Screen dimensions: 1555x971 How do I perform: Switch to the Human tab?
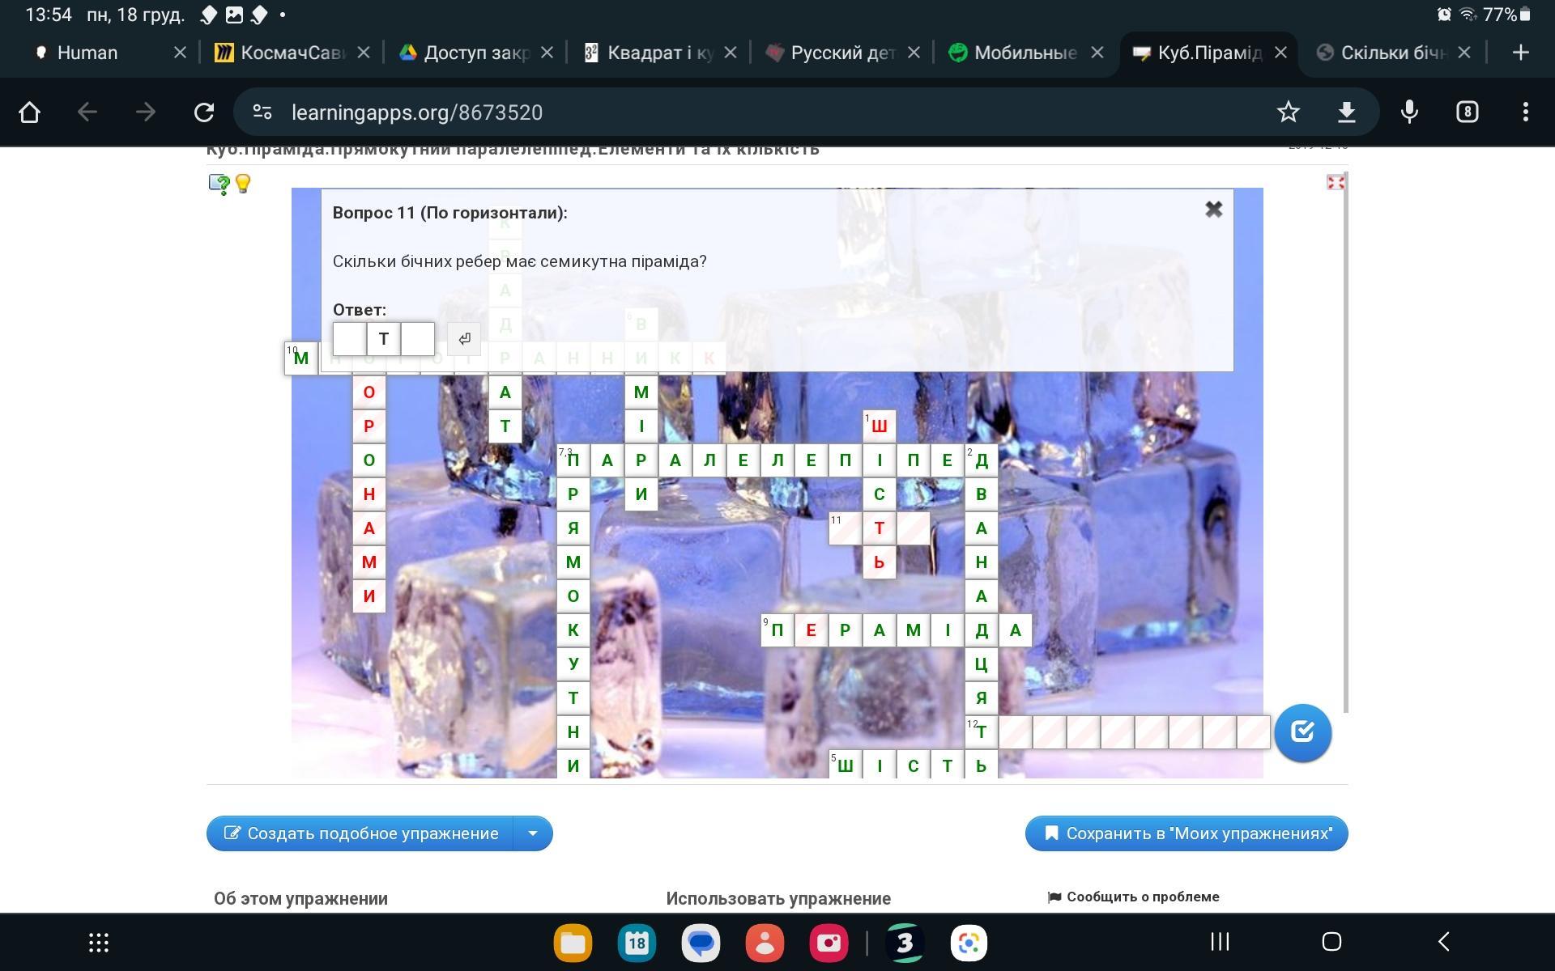pos(87,53)
